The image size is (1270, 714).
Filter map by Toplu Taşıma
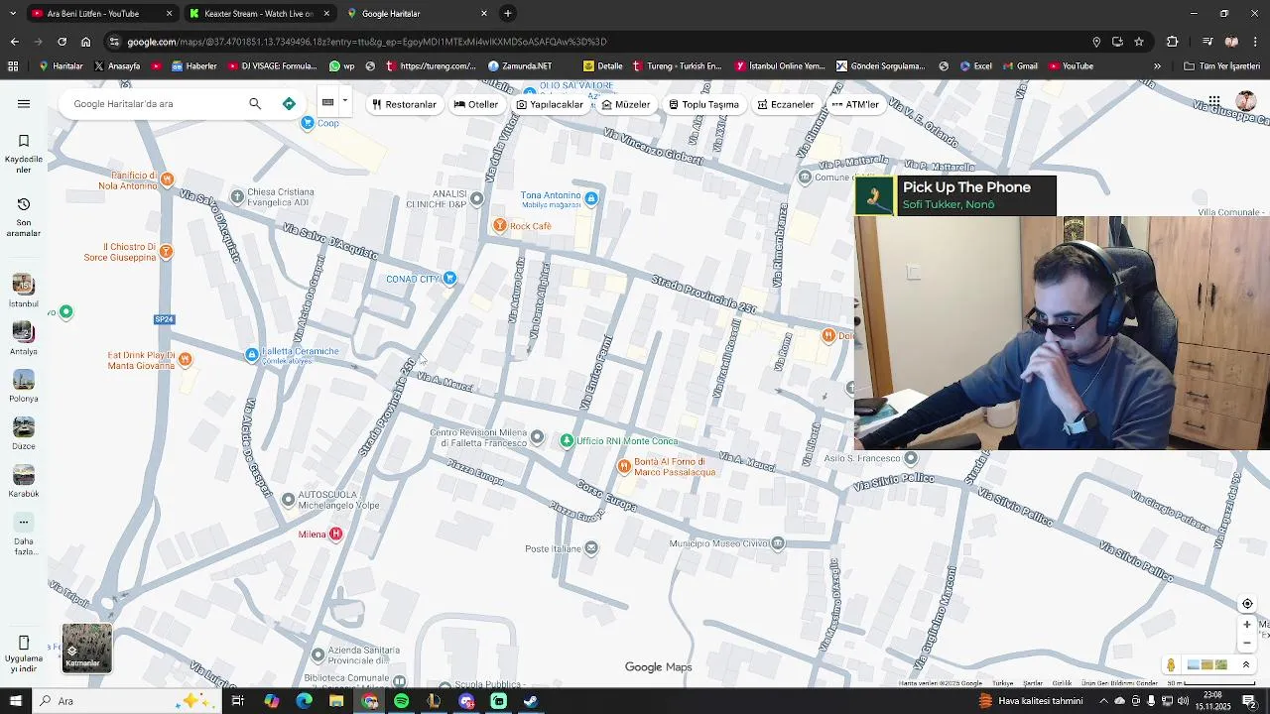click(x=703, y=104)
